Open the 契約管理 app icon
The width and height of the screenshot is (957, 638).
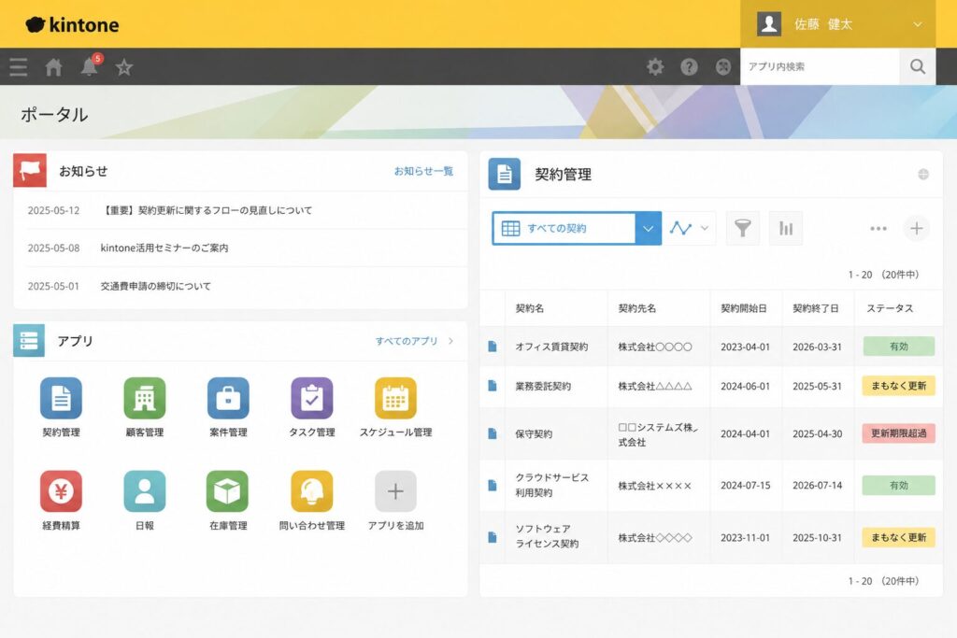tap(61, 398)
